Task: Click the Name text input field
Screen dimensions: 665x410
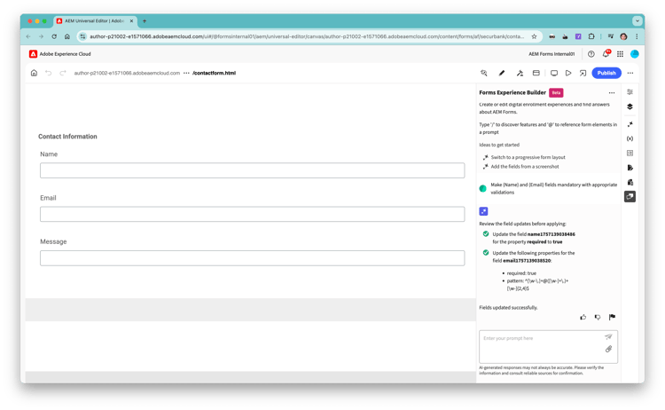Action: coord(253,170)
